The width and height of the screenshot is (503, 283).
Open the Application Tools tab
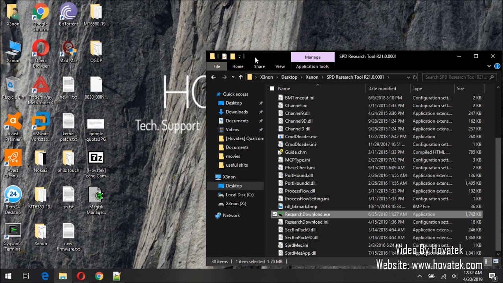point(312,66)
